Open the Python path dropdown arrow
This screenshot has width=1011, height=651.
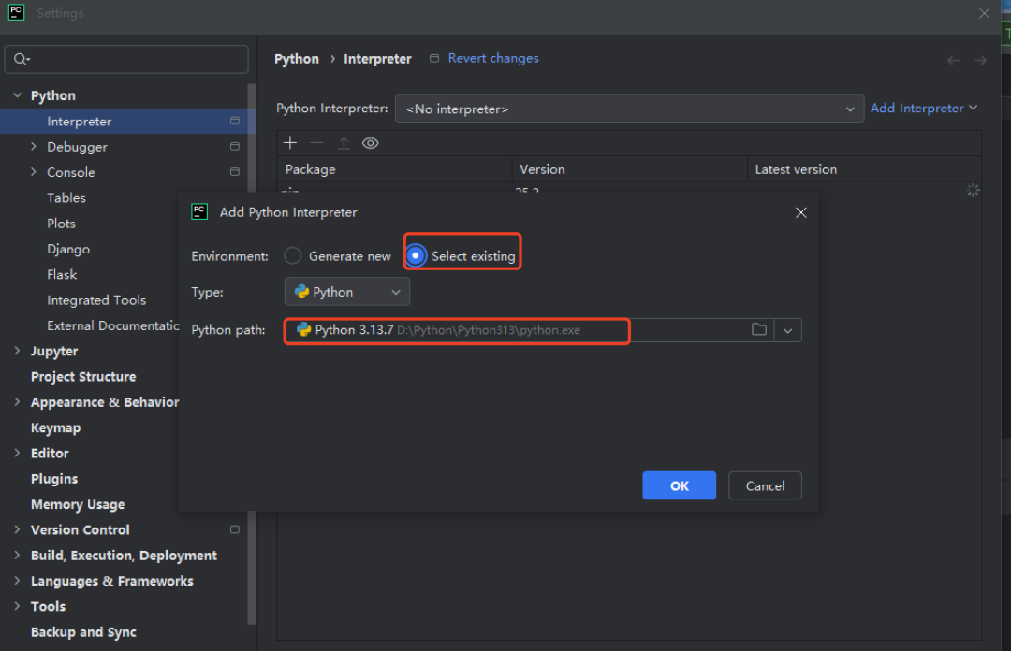point(787,330)
